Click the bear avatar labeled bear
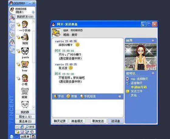This screenshot has height=139, width=170. coord(25,64)
